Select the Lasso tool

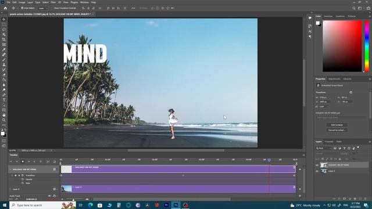pos(4,30)
